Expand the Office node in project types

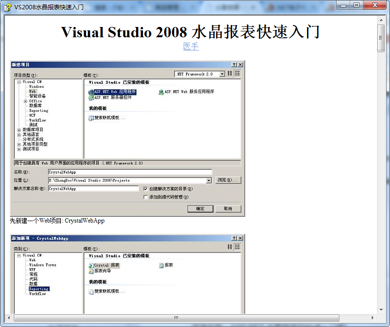click(26, 101)
